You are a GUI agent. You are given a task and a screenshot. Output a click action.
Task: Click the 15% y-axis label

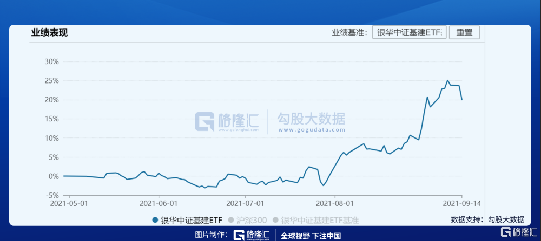(52, 119)
